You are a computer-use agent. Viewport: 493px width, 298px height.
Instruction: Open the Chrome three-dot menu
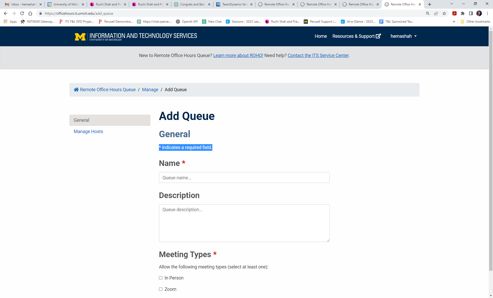click(x=488, y=13)
